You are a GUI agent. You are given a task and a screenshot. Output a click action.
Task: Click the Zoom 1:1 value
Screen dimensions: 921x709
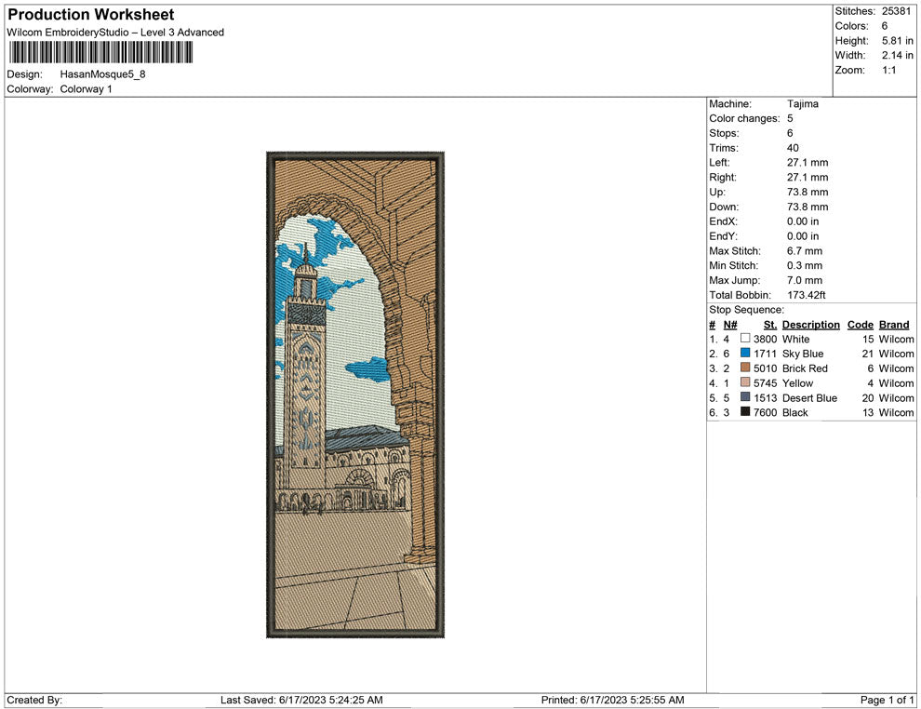point(889,70)
